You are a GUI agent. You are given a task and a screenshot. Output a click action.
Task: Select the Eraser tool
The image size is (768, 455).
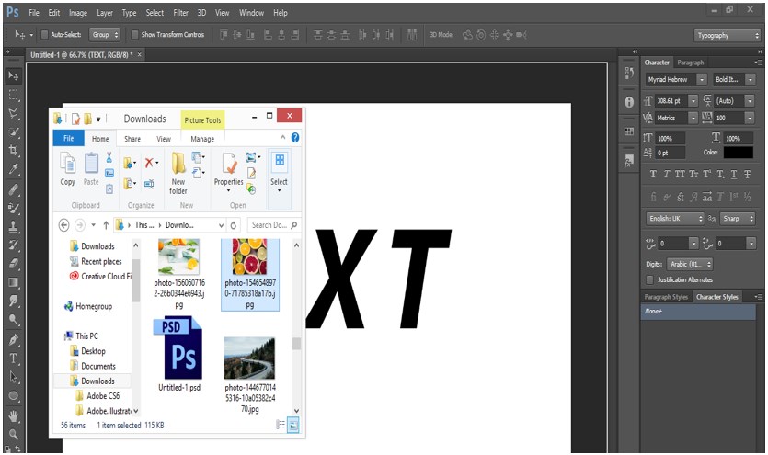(x=13, y=264)
